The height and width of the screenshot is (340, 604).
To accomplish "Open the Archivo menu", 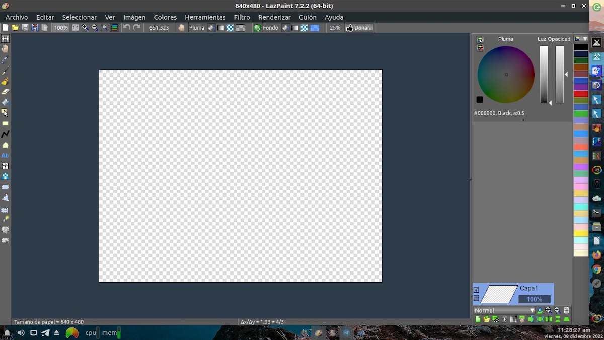I will tap(17, 17).
